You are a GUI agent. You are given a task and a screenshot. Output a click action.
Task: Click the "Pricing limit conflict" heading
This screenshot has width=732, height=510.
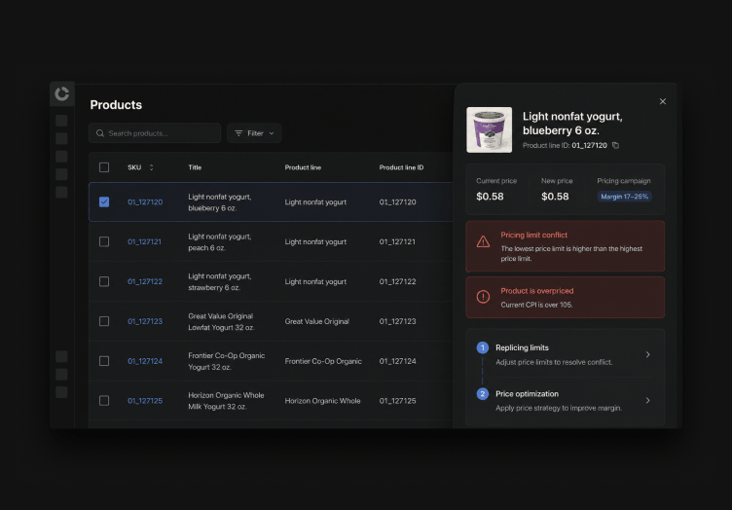tap(534, 236)
